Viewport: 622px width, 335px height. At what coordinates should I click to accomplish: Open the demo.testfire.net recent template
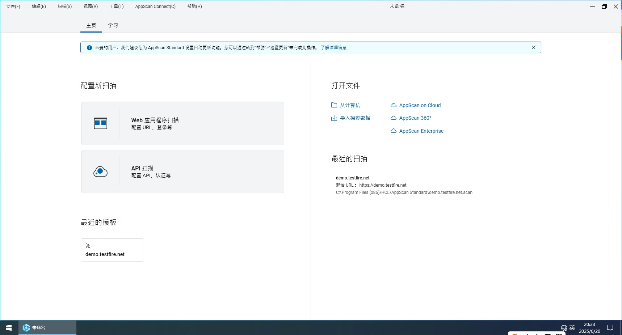112,250
